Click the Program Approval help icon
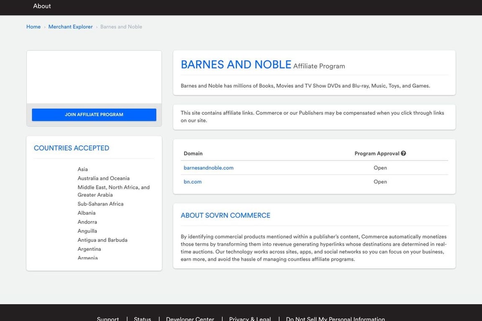 [x=403, y=153]
